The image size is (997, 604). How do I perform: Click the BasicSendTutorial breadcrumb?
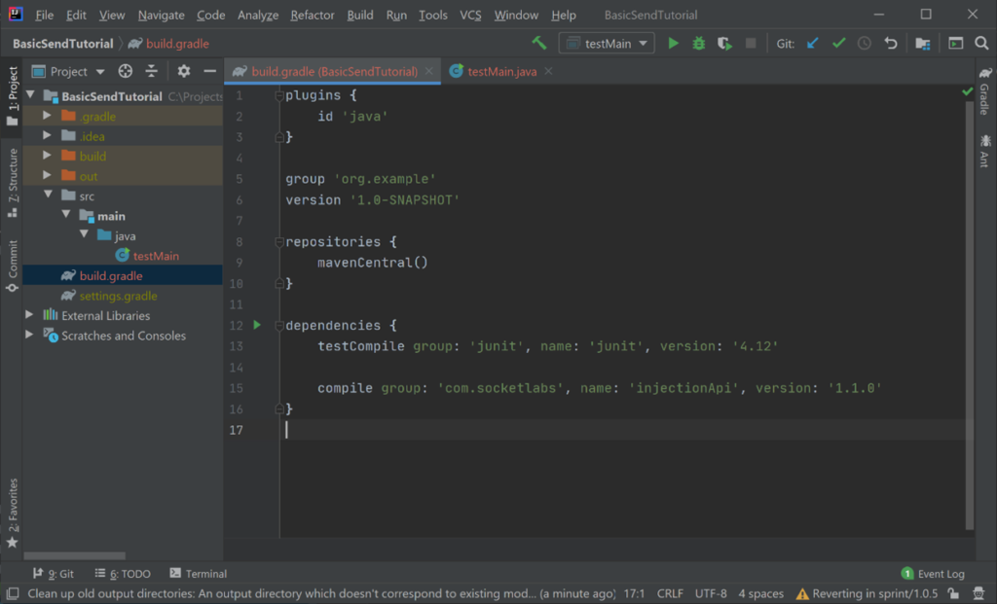[63, 43]
